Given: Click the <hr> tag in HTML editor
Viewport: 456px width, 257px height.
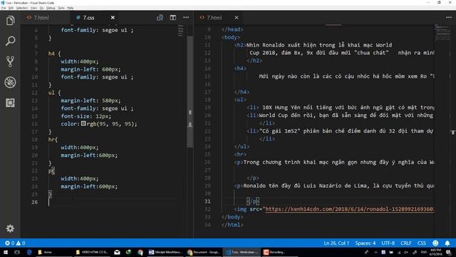Looking at the screenshot, I should click(240, 154).
